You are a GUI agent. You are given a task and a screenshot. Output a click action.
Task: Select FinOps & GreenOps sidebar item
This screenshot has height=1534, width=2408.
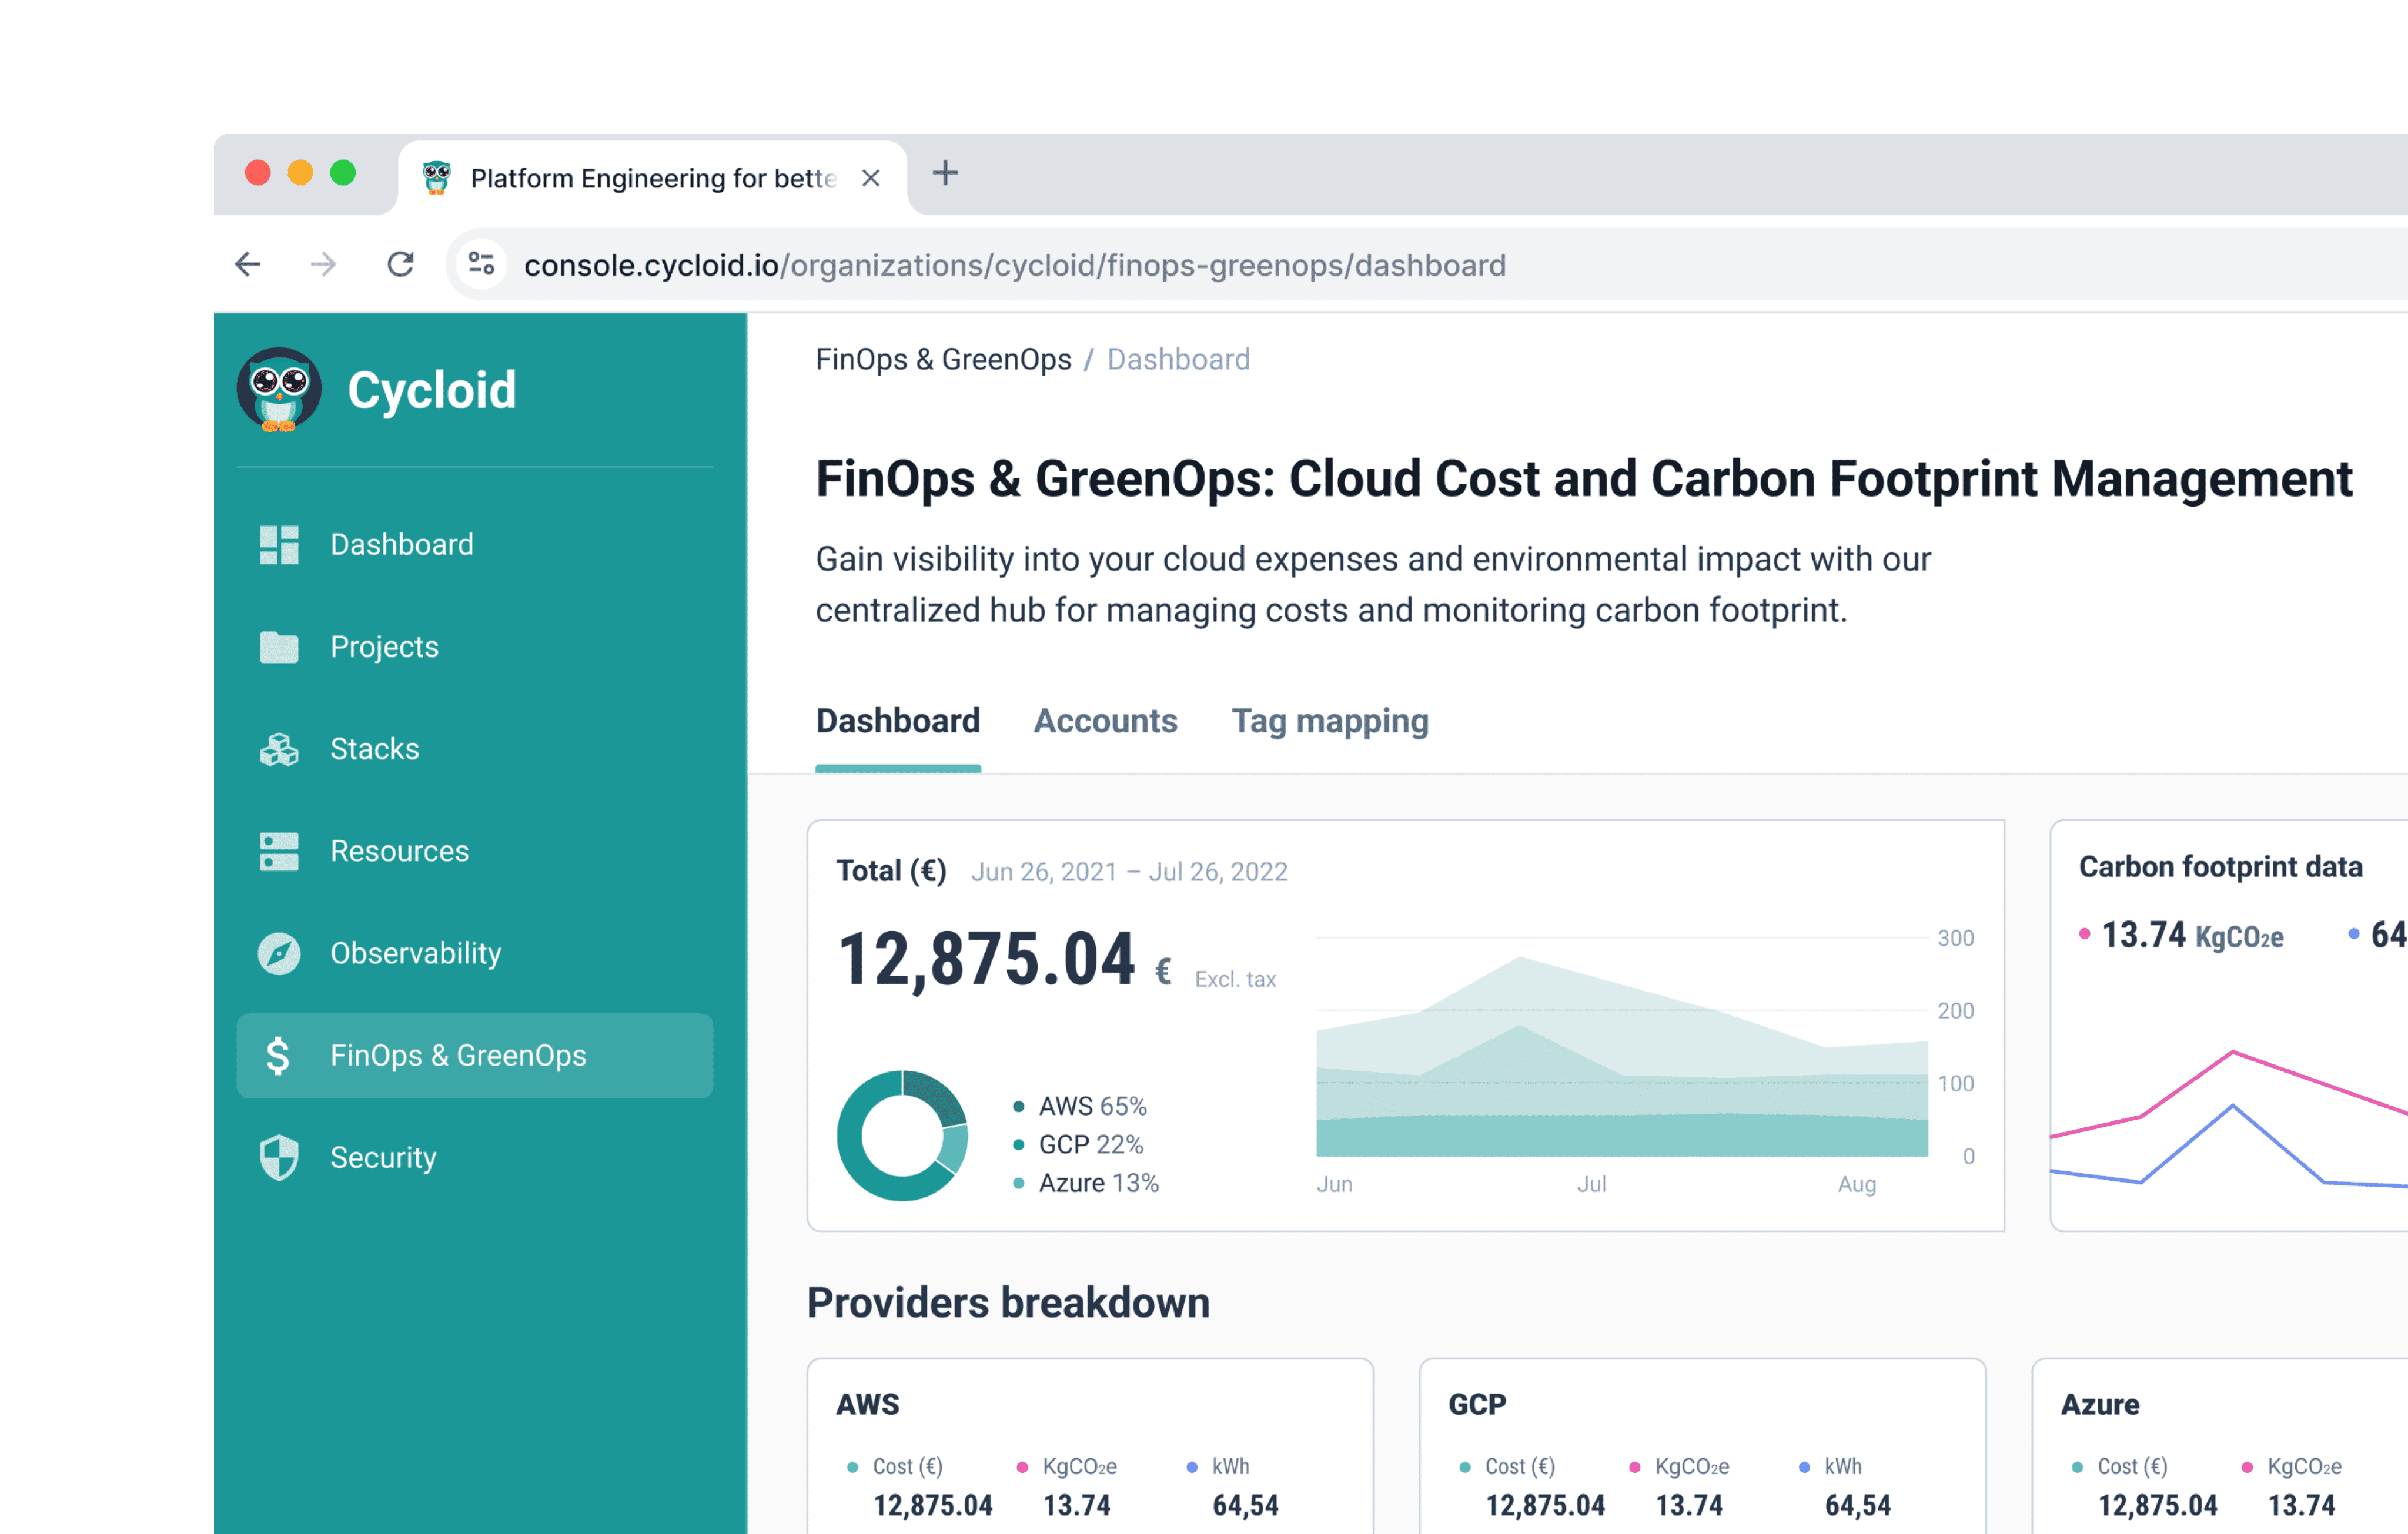point(475,1055)
